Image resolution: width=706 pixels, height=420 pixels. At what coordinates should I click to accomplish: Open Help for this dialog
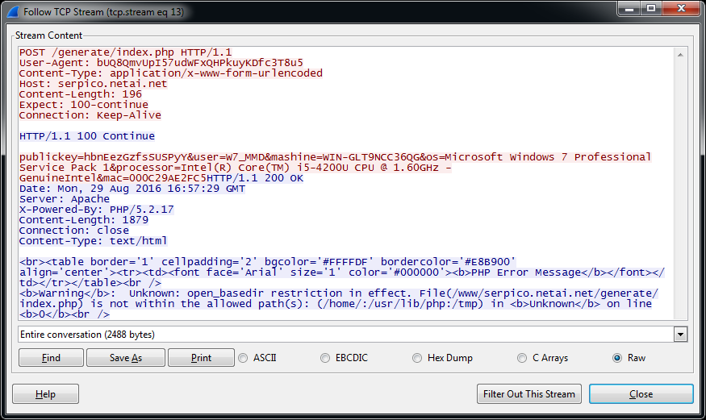pos(46,394)
